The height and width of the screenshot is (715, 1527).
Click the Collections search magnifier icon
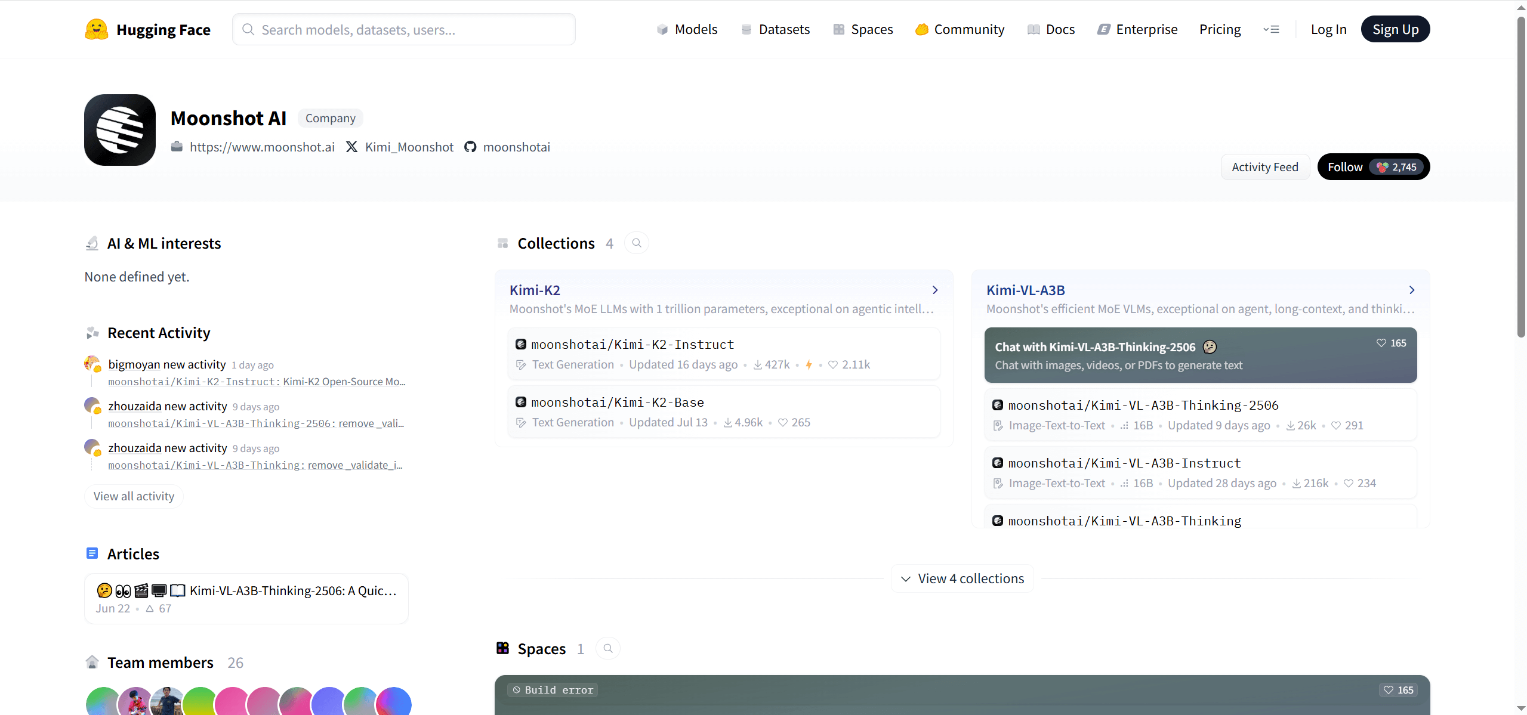(x=637, y=243)
